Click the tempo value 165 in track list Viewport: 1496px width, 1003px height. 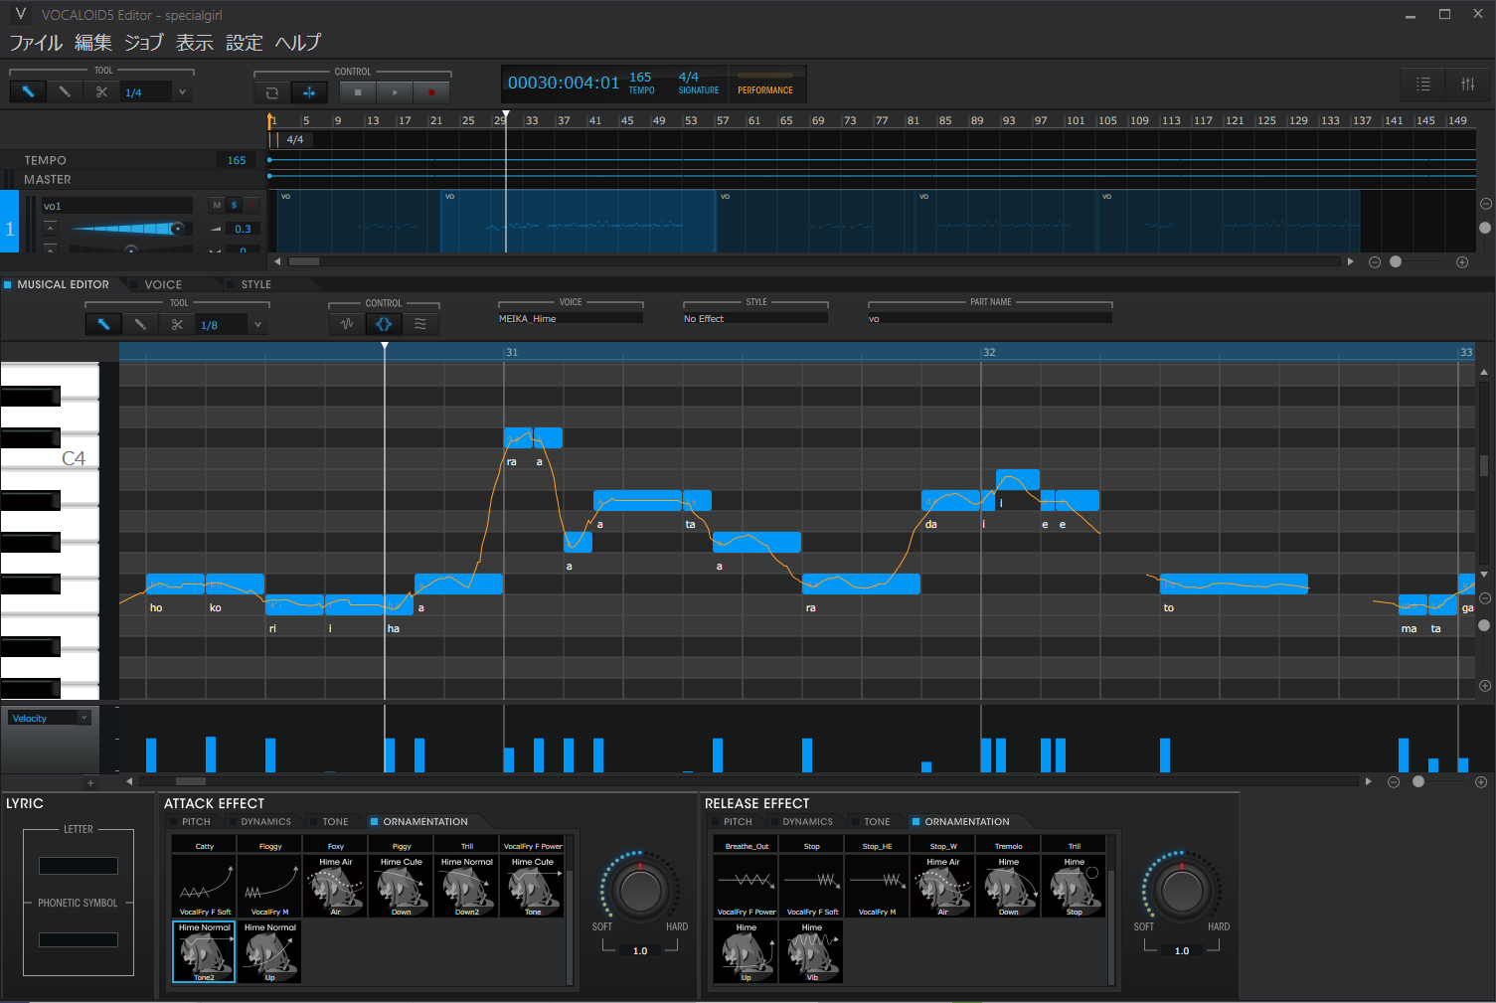237,160
